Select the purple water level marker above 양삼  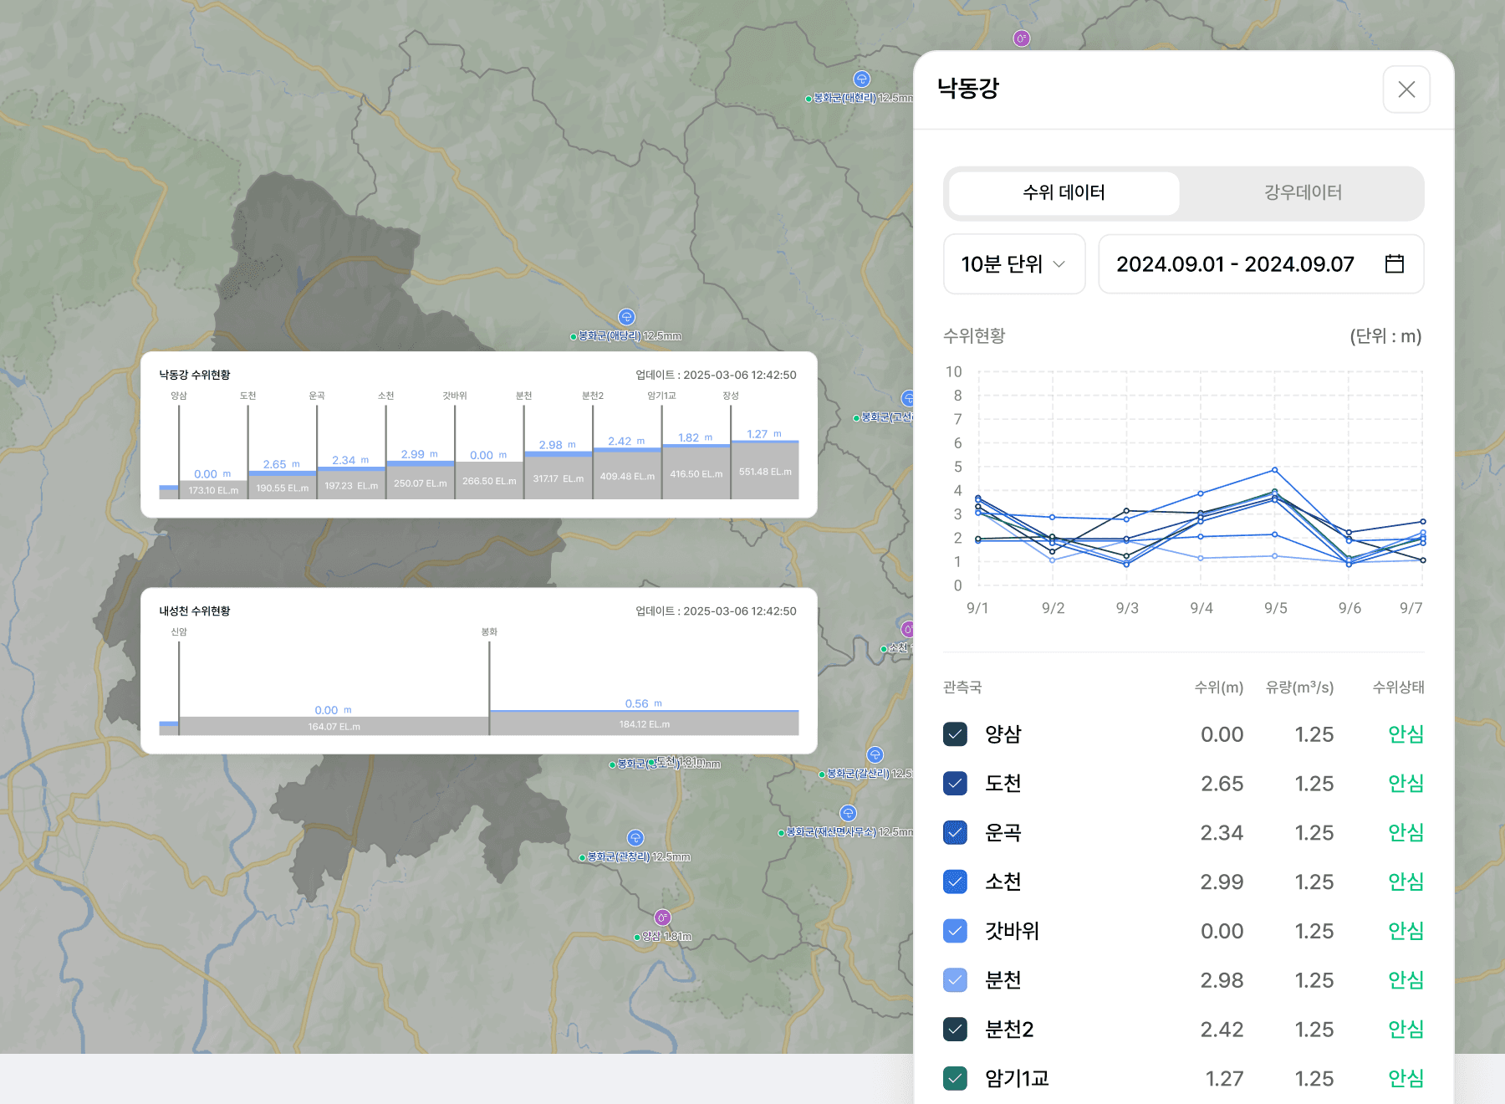662,917
